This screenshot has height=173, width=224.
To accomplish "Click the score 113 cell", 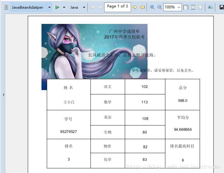I will [144, 102].
